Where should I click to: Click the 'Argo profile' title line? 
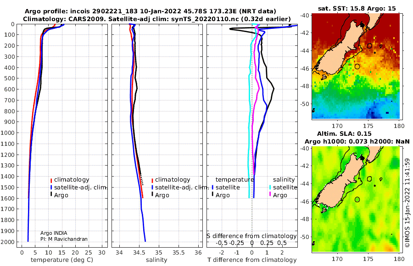click(x=151, y=11)
